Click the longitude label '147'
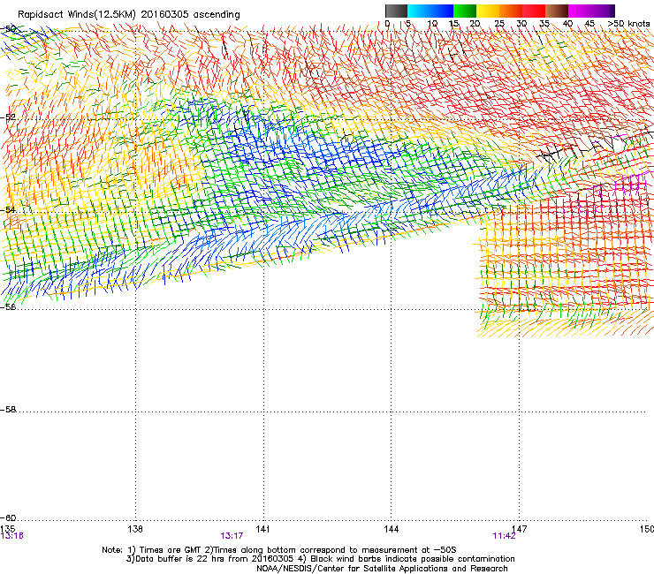The image size is (654, 574). pyautogui.click(x=520, y=529)
